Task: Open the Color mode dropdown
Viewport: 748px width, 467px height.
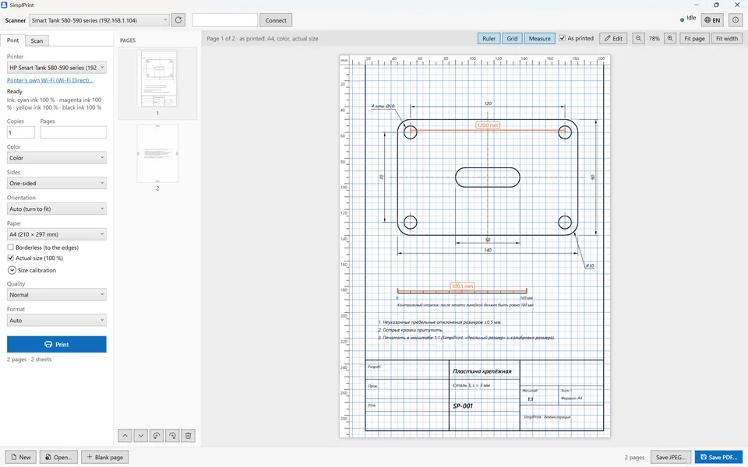Action: (57, 158)
